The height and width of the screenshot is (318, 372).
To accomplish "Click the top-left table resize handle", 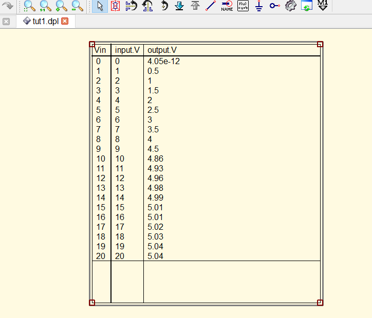I will [92, 44].
